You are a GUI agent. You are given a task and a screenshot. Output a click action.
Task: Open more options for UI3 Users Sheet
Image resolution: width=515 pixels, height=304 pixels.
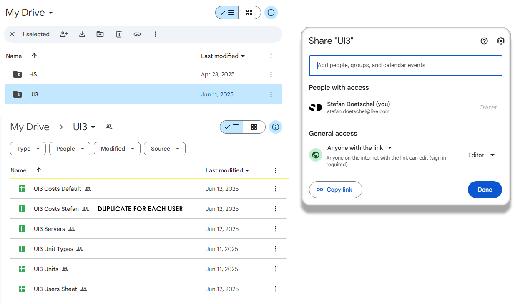276,289
